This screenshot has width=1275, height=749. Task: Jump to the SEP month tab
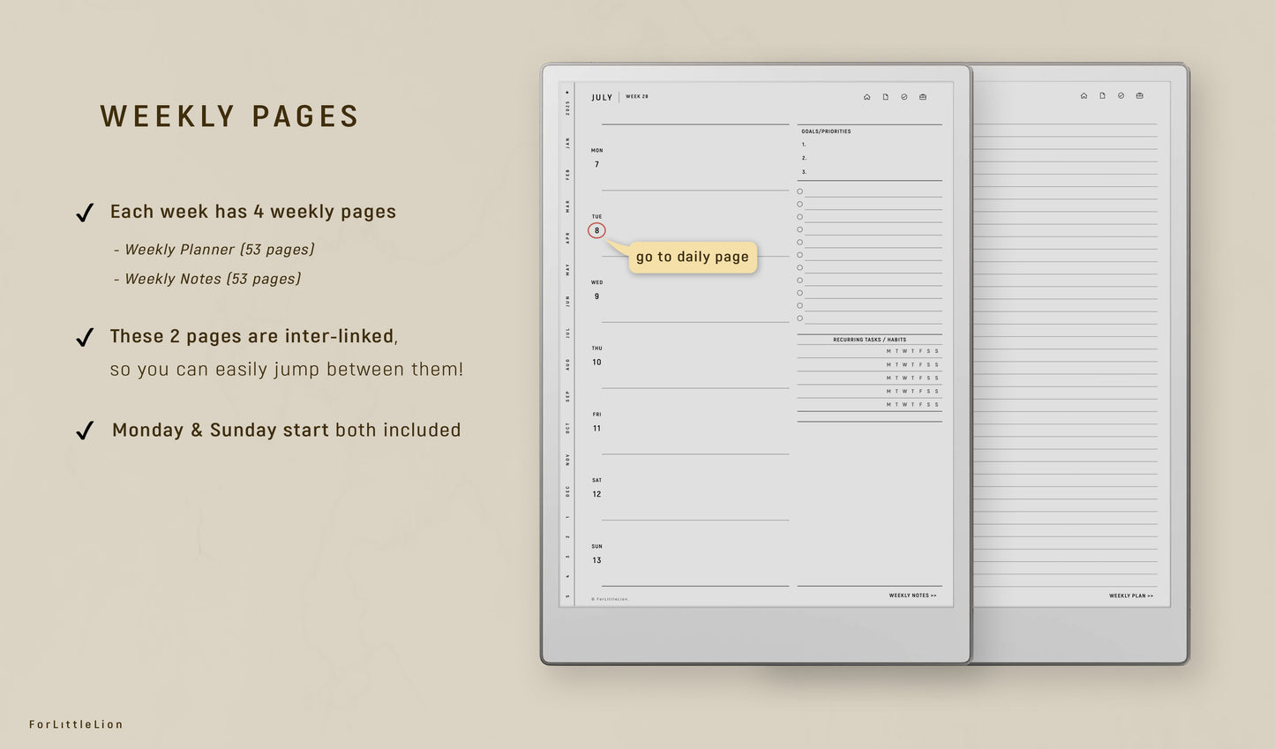click(x=567, y=396)
